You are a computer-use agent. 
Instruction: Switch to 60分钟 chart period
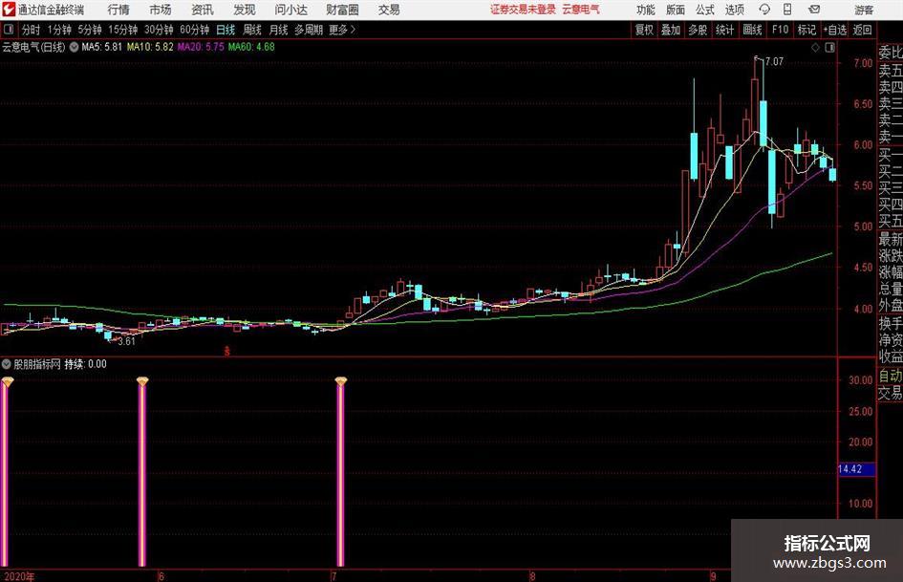pyautogui.click(x=194, y=30)
